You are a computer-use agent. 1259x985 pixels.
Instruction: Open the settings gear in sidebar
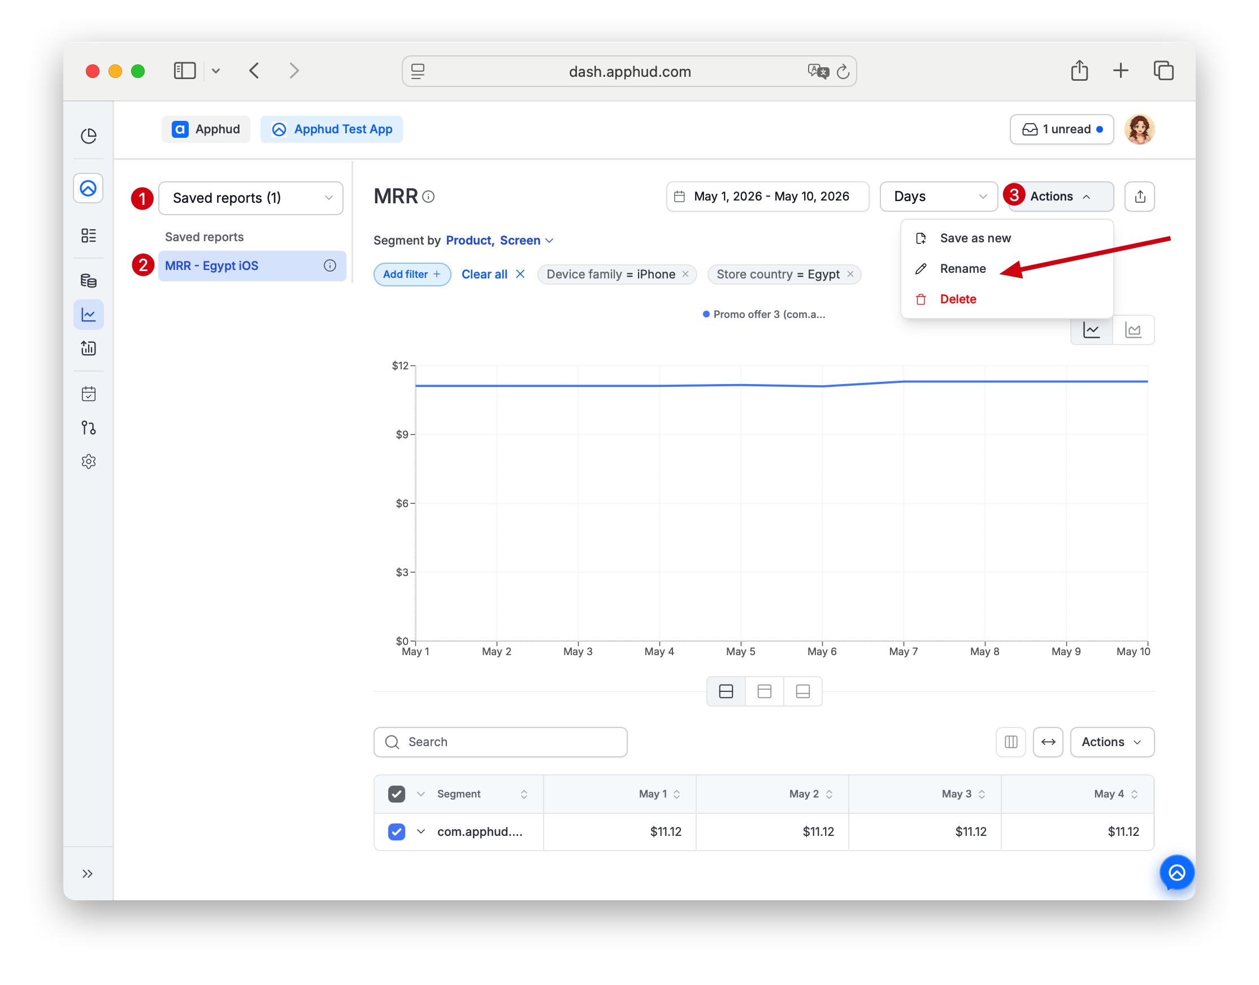point(88,461)
